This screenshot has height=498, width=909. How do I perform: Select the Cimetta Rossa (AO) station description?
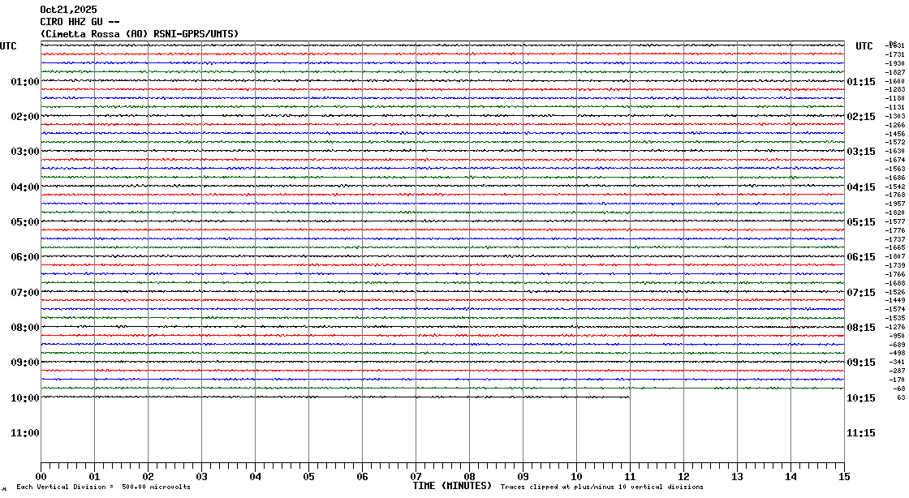[139, 33]
